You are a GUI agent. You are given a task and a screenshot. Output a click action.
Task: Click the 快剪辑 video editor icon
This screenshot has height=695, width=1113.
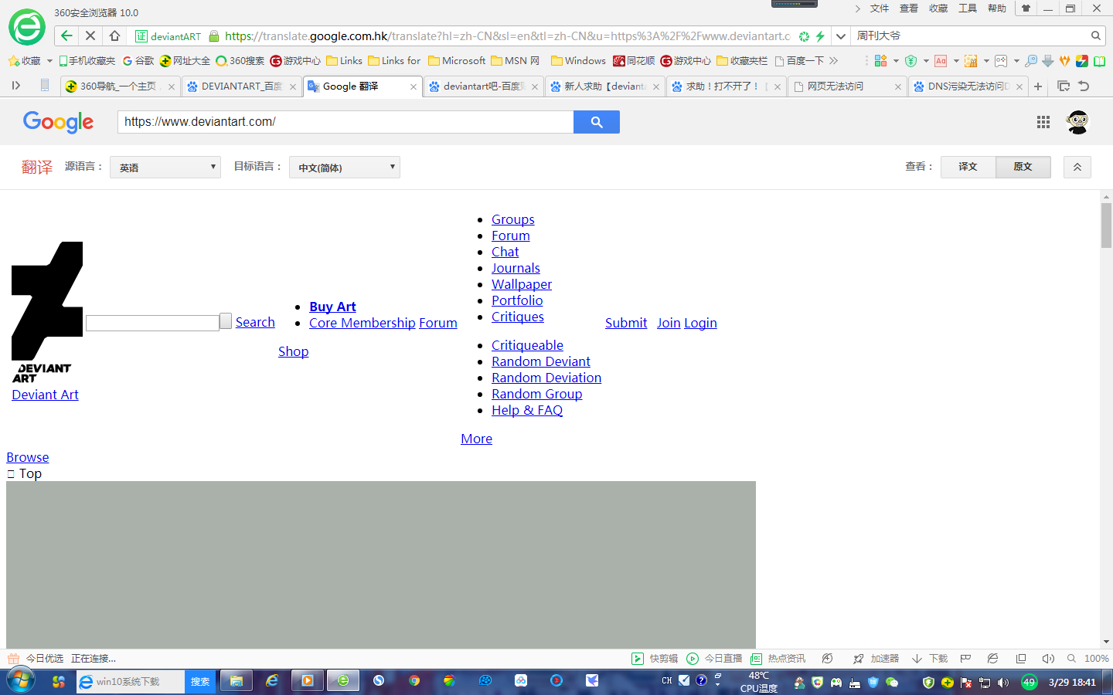pos(638,659)
